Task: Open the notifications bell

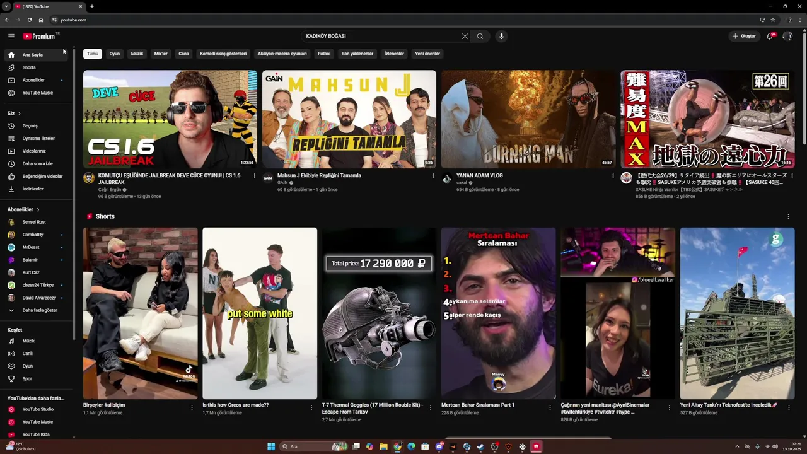Action: pos(770,36)
